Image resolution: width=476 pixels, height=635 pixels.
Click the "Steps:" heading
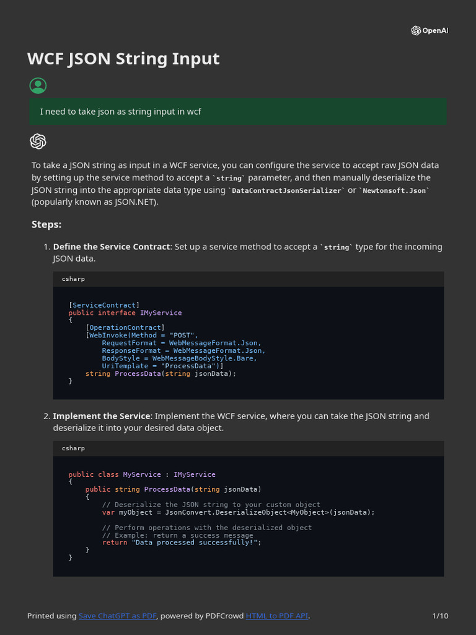tap(46, 224)
